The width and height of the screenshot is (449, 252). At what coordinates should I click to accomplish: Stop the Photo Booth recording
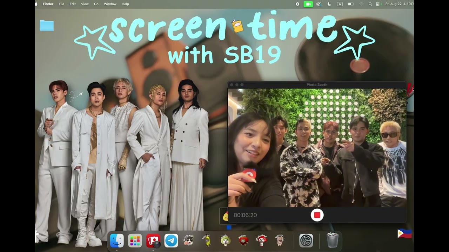click(317, 215)
